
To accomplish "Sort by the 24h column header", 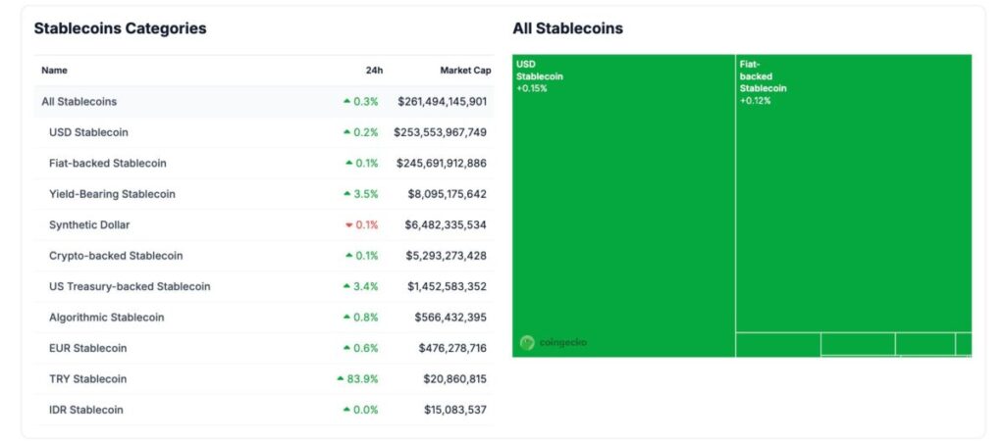I will click(x=373, y=71).
